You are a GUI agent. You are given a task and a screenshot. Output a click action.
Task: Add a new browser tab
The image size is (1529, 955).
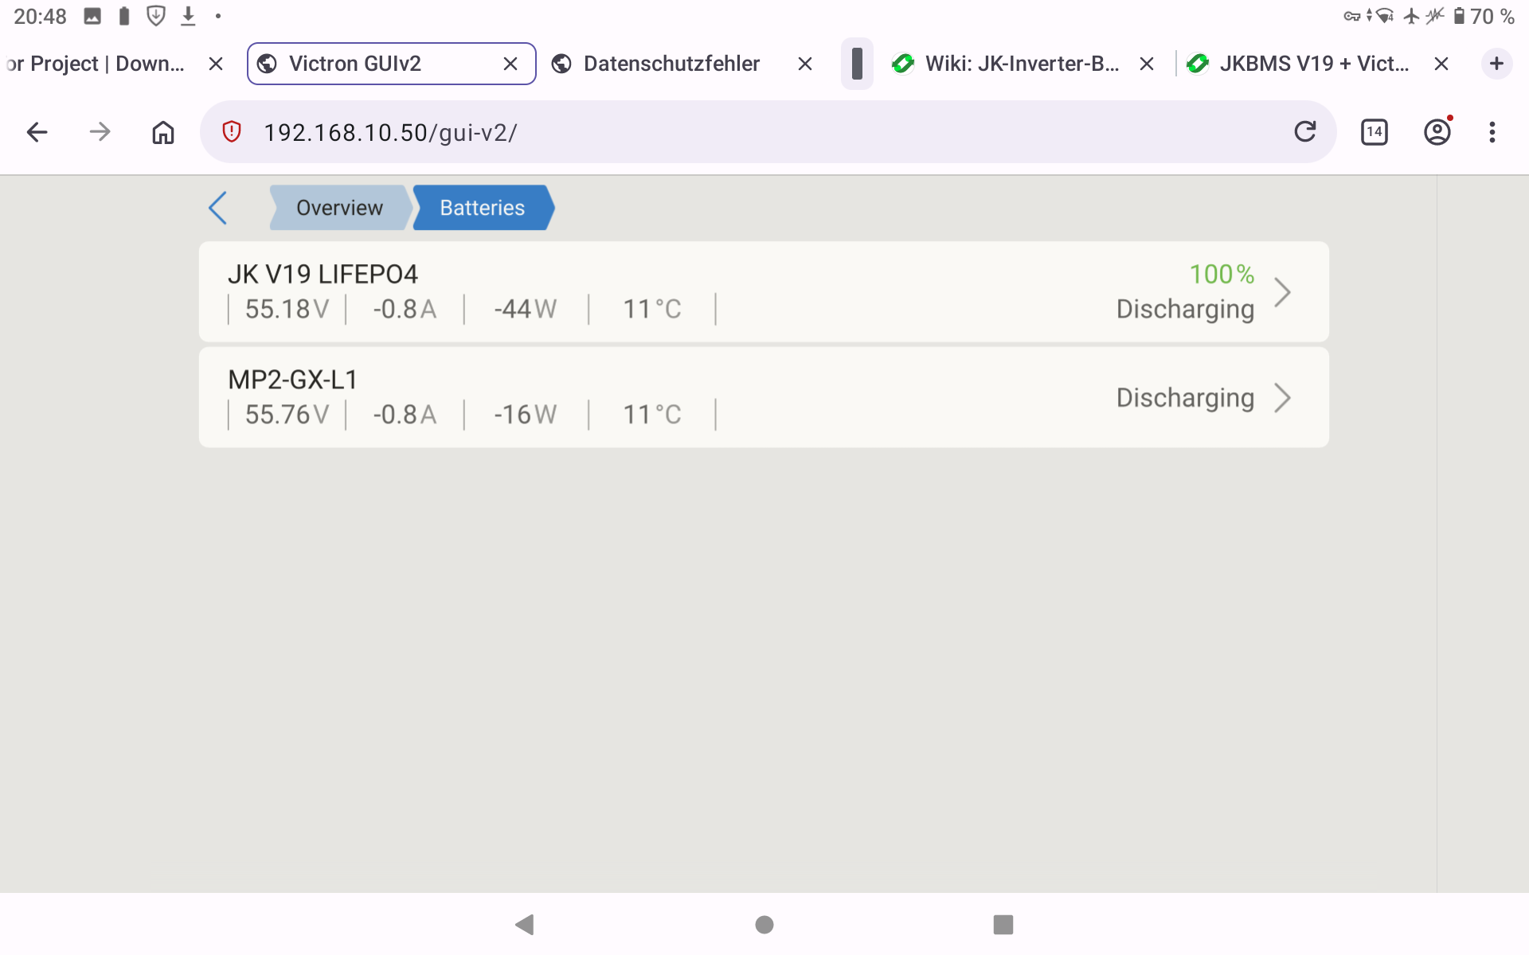point(1496,64)
